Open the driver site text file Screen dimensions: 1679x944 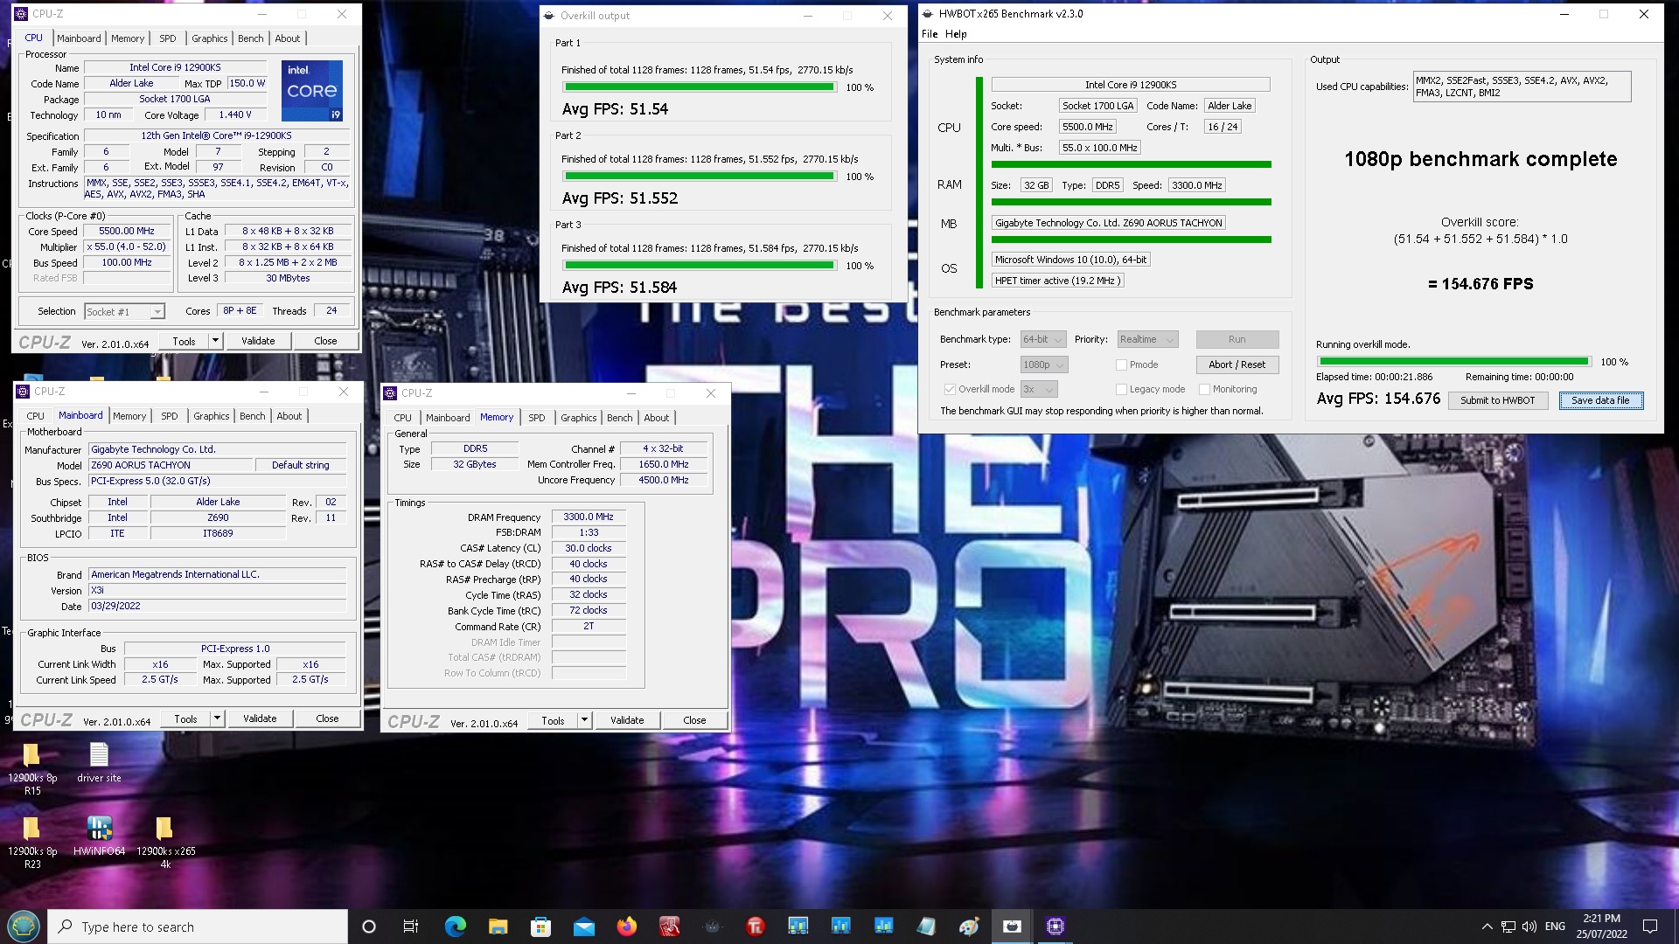click(x=99, y=762)
